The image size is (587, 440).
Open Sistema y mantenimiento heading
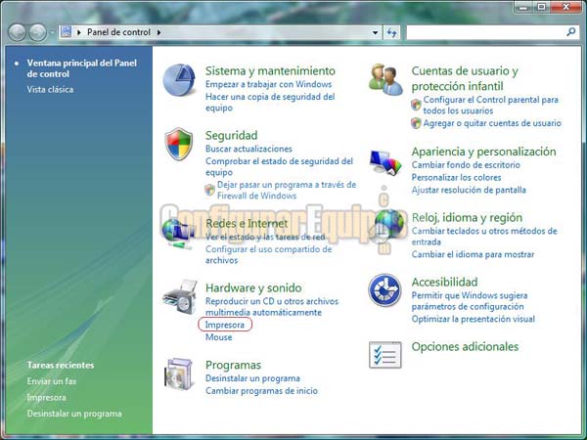pyautogui.click(x=270, y=71)
